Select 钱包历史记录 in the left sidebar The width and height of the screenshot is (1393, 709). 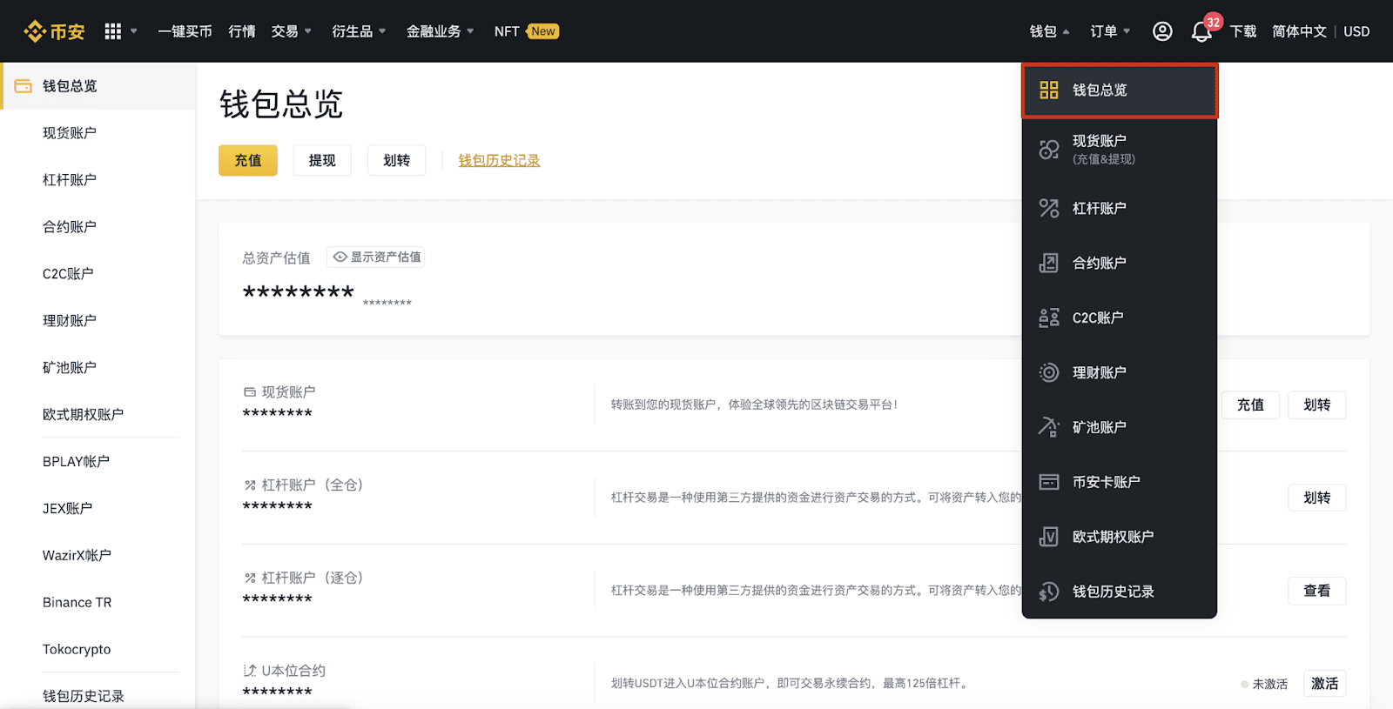point(98,696)
